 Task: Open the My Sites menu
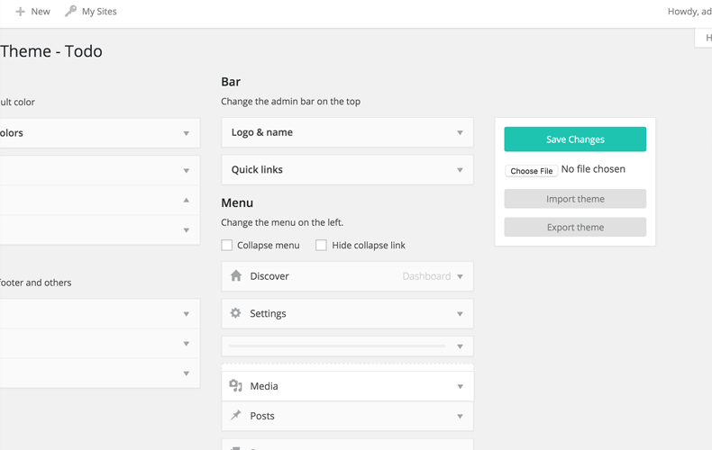(x=99, y=12)
